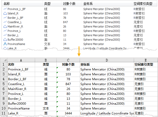Click the polygon icon beside Buffer20000 in the top list
This screenshot has width=158, height=117.
[x=5, y=40]
